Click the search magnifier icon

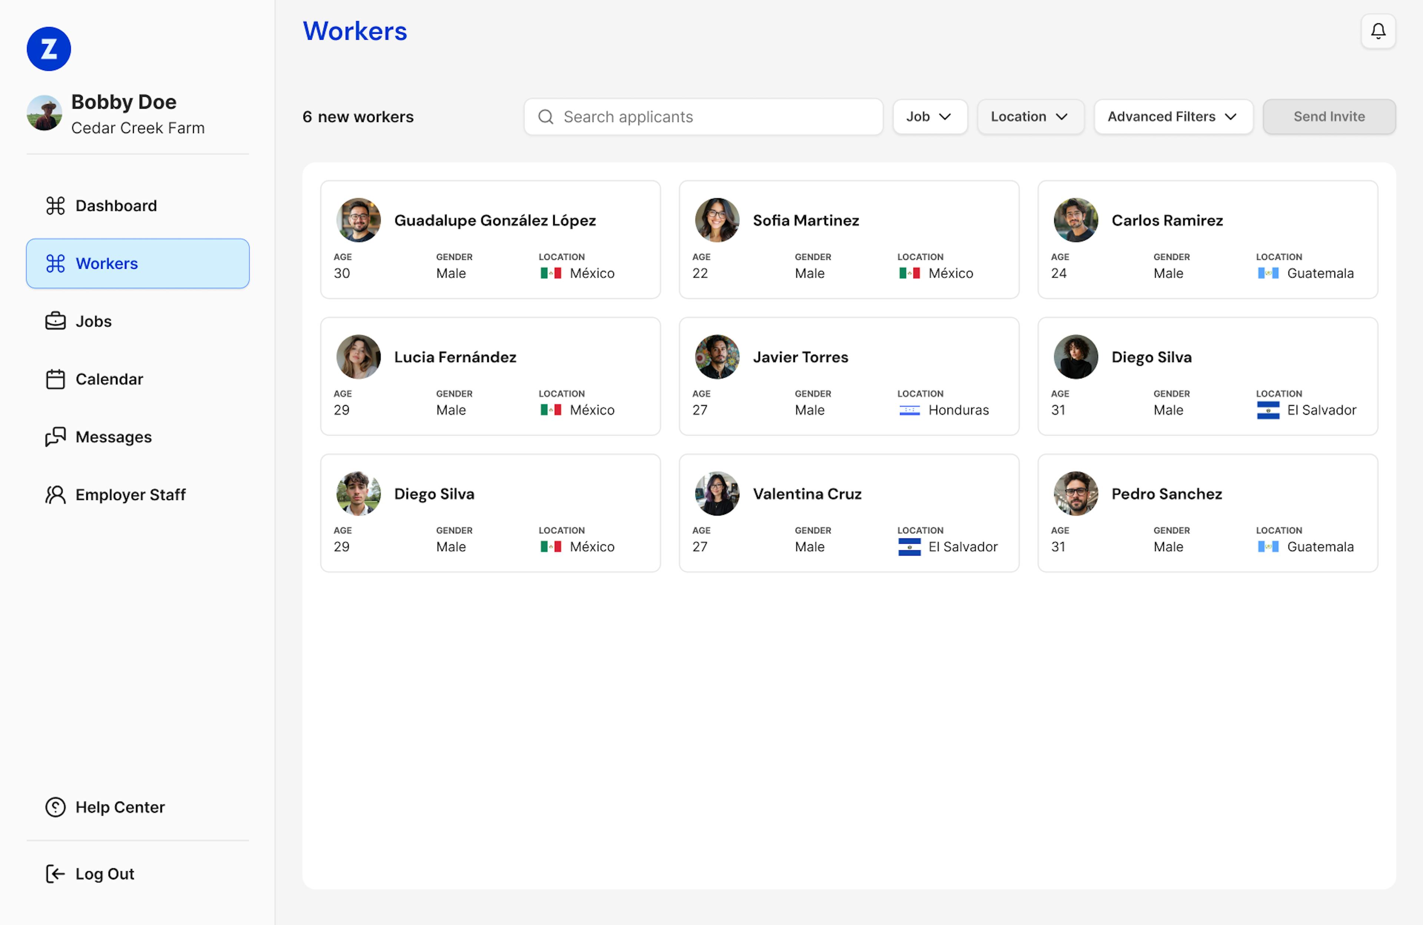545,117
